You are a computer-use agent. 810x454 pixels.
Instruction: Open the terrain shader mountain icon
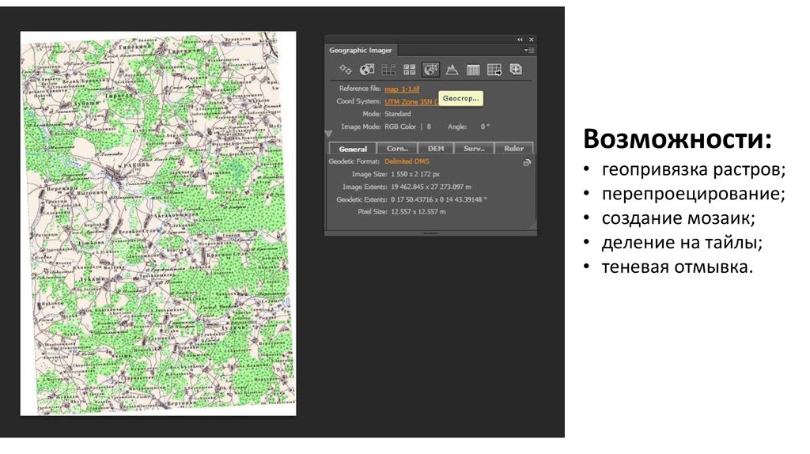click(x=452, y=70)
